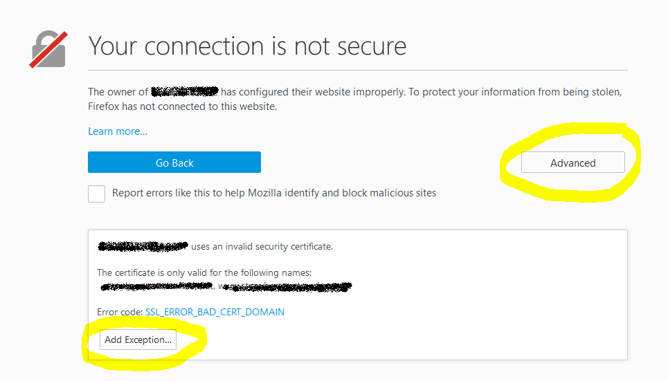
Task: Open the Advanced details button
Action: coord(572,163)
